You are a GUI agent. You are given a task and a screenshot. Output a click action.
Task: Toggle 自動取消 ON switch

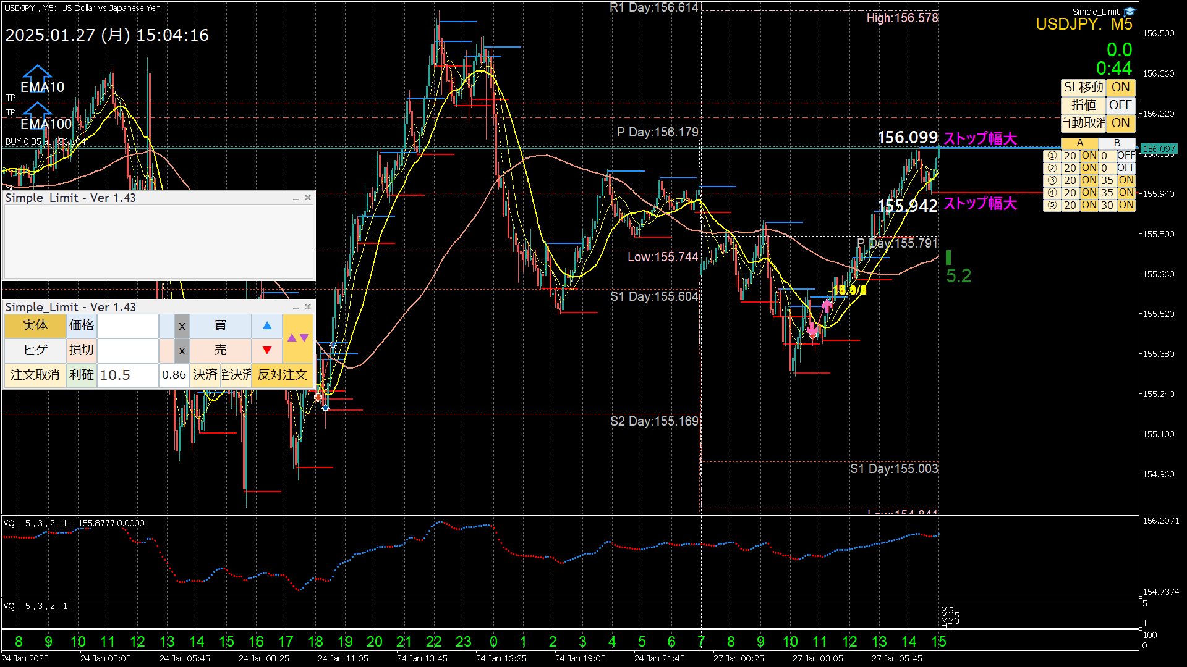(1120, 123)
